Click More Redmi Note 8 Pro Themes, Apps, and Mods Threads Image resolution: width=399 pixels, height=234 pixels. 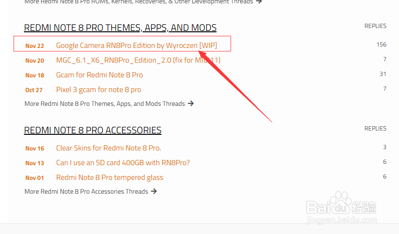click(x=105, y=104)
